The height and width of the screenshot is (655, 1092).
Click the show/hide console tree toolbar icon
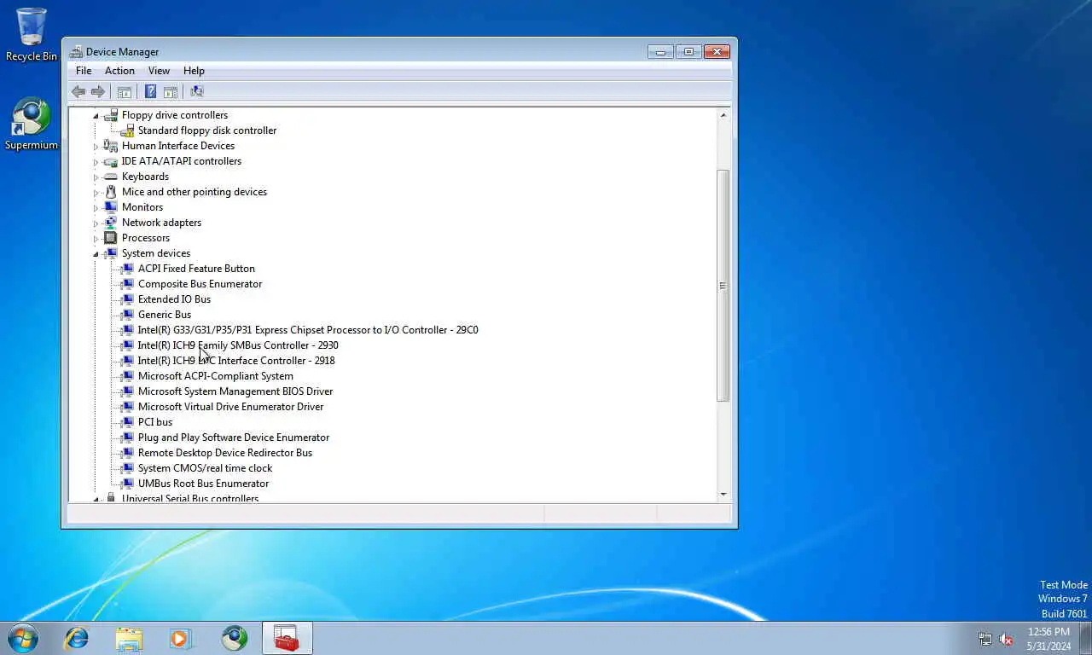124,91
